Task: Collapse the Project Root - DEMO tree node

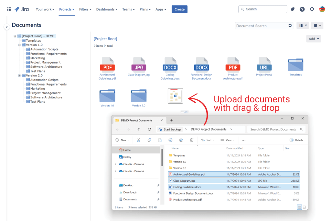Action: [15, 36]
